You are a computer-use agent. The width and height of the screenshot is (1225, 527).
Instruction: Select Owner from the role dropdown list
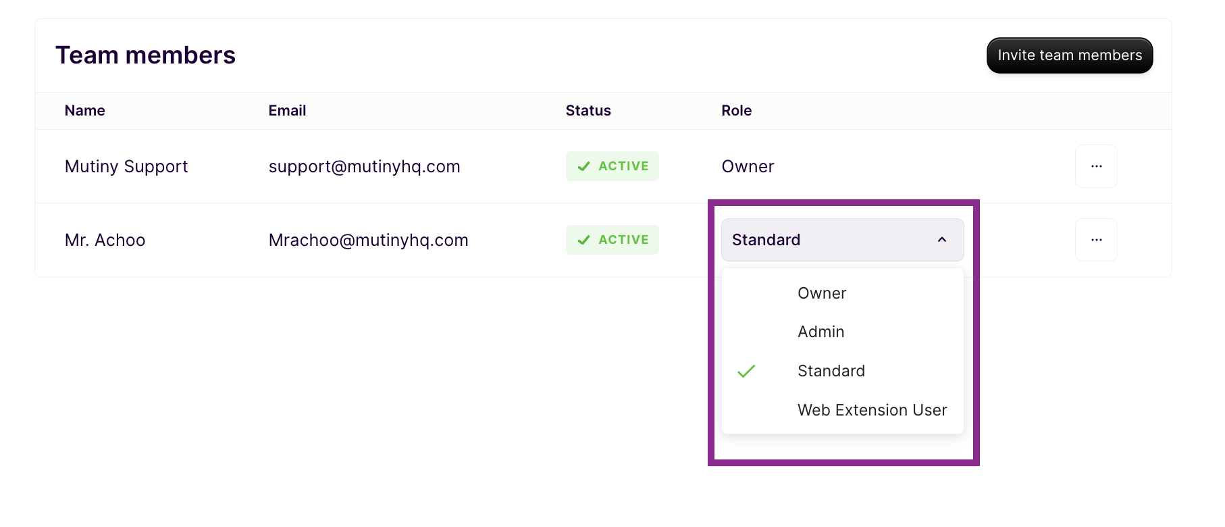821,293
